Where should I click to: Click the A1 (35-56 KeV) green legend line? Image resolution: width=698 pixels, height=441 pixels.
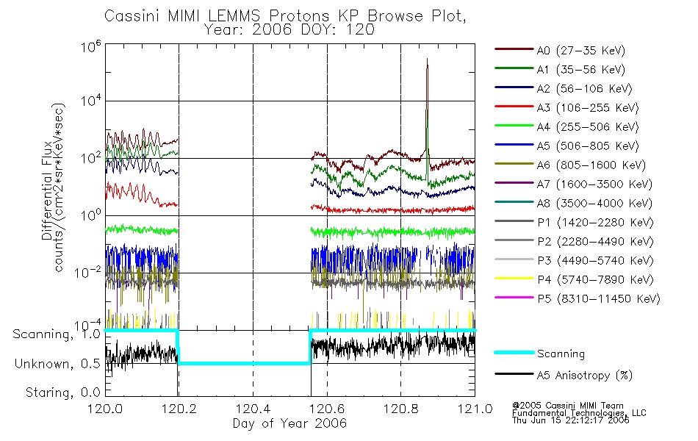[x=514, y=68]
